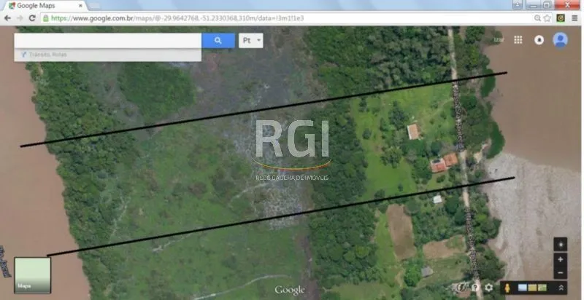
Task: Open the notifications bell
Action: (x=539, y=40)
